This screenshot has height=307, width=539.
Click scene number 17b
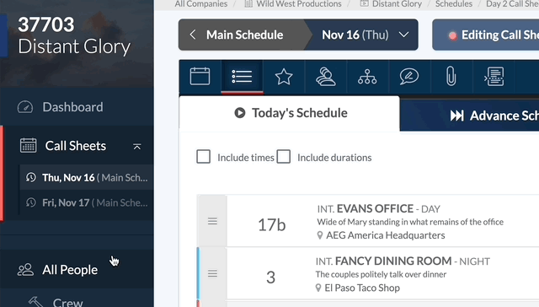[x=271, y=224]
